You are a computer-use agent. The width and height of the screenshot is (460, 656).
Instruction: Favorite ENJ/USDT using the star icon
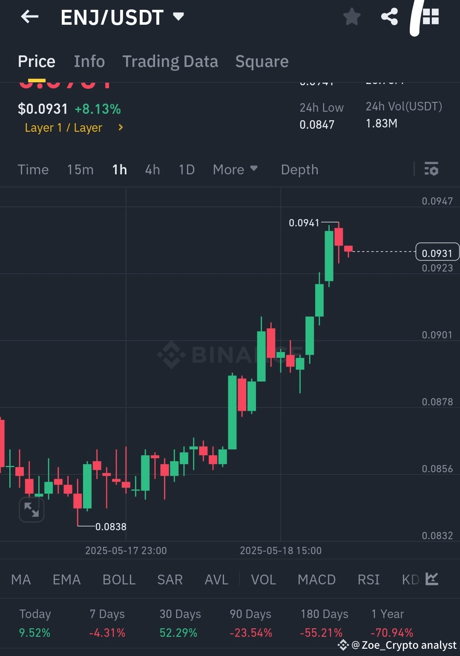pos(352,17)
